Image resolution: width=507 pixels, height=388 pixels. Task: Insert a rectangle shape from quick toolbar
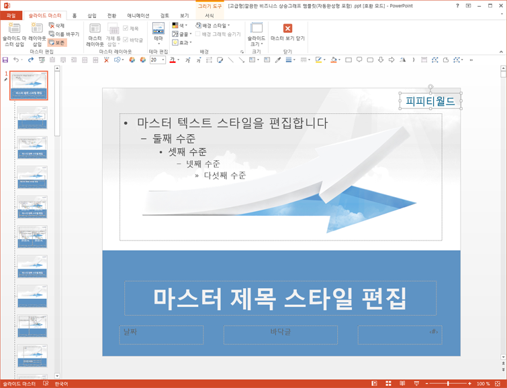pyautogui.click(x=349, y=60)
